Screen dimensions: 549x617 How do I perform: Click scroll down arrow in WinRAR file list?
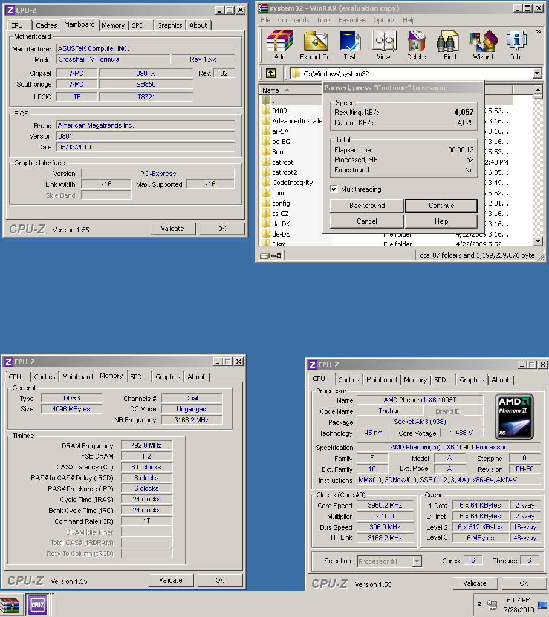[x=538, y=241]
